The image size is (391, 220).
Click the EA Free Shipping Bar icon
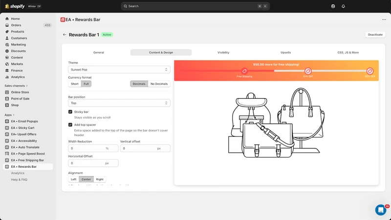pos(7,160)
